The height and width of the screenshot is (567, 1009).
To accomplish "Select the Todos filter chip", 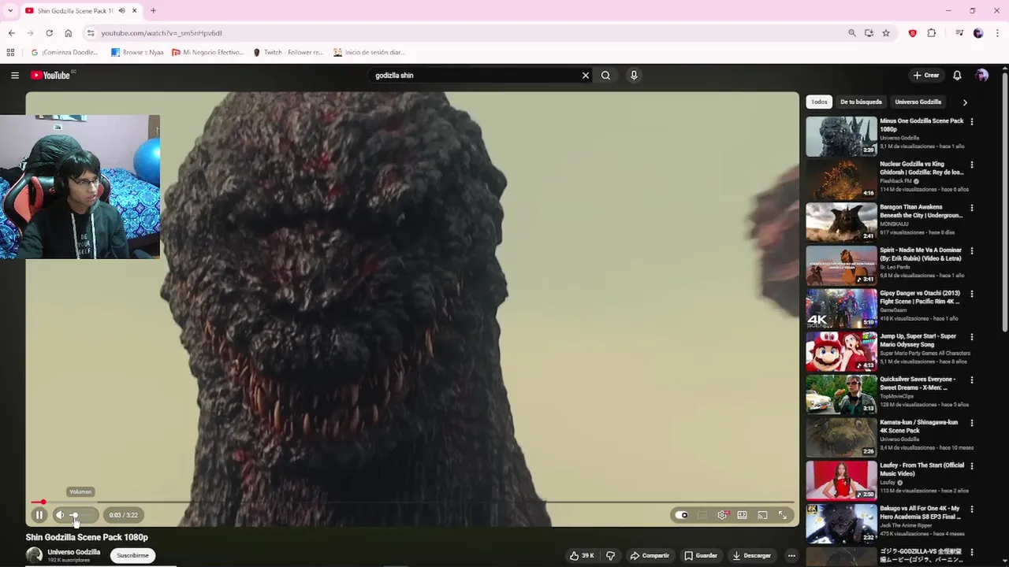I will click(x=820, y=102).
